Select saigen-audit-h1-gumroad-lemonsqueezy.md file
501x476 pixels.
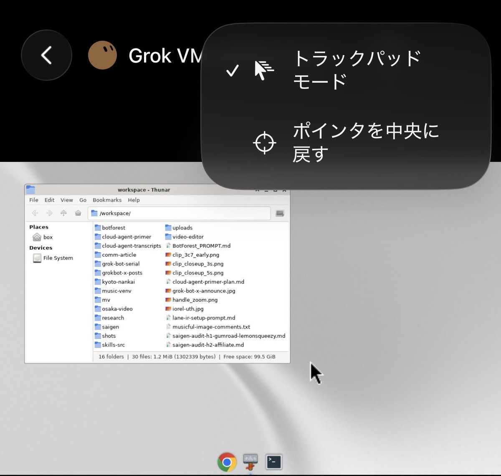tap(225, 336)
